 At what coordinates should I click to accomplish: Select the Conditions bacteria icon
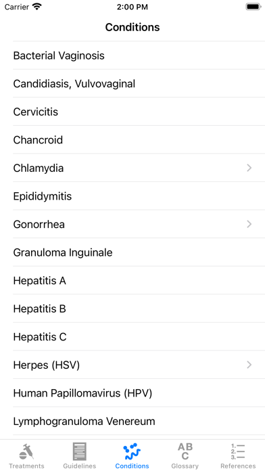pos(132,451)
